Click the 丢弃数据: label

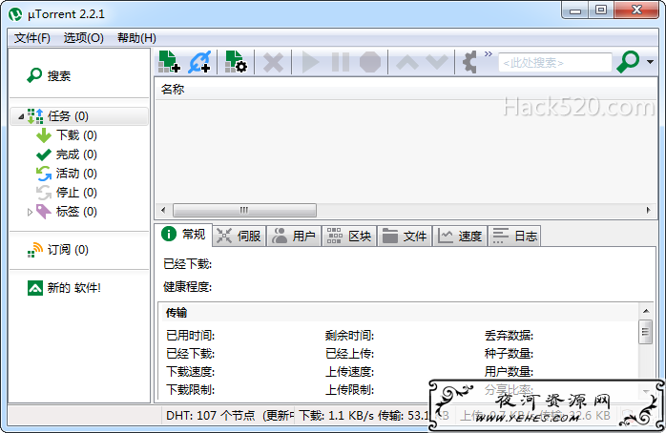click(x=509, y=336)
